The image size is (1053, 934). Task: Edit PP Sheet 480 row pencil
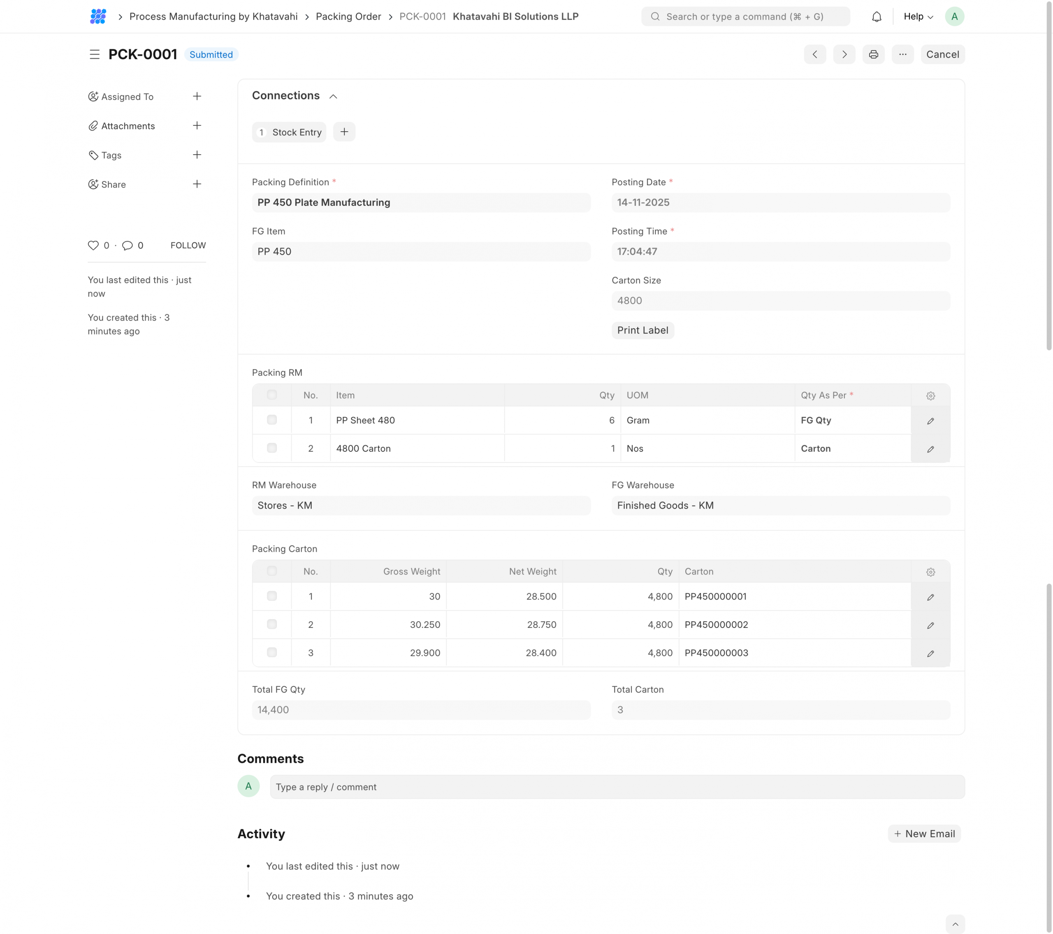click(x=930, y=421)
